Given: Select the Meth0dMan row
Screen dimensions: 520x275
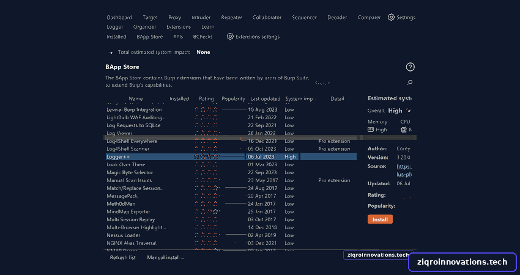Looking at the screenshot, I should 231,204.
